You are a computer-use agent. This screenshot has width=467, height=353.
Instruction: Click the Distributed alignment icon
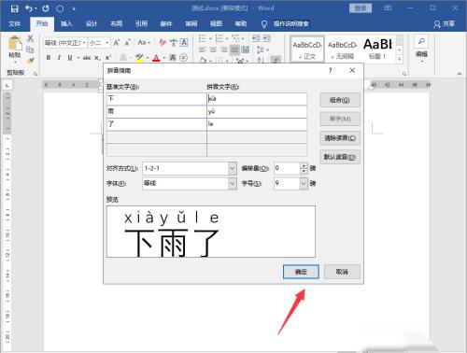246,49
